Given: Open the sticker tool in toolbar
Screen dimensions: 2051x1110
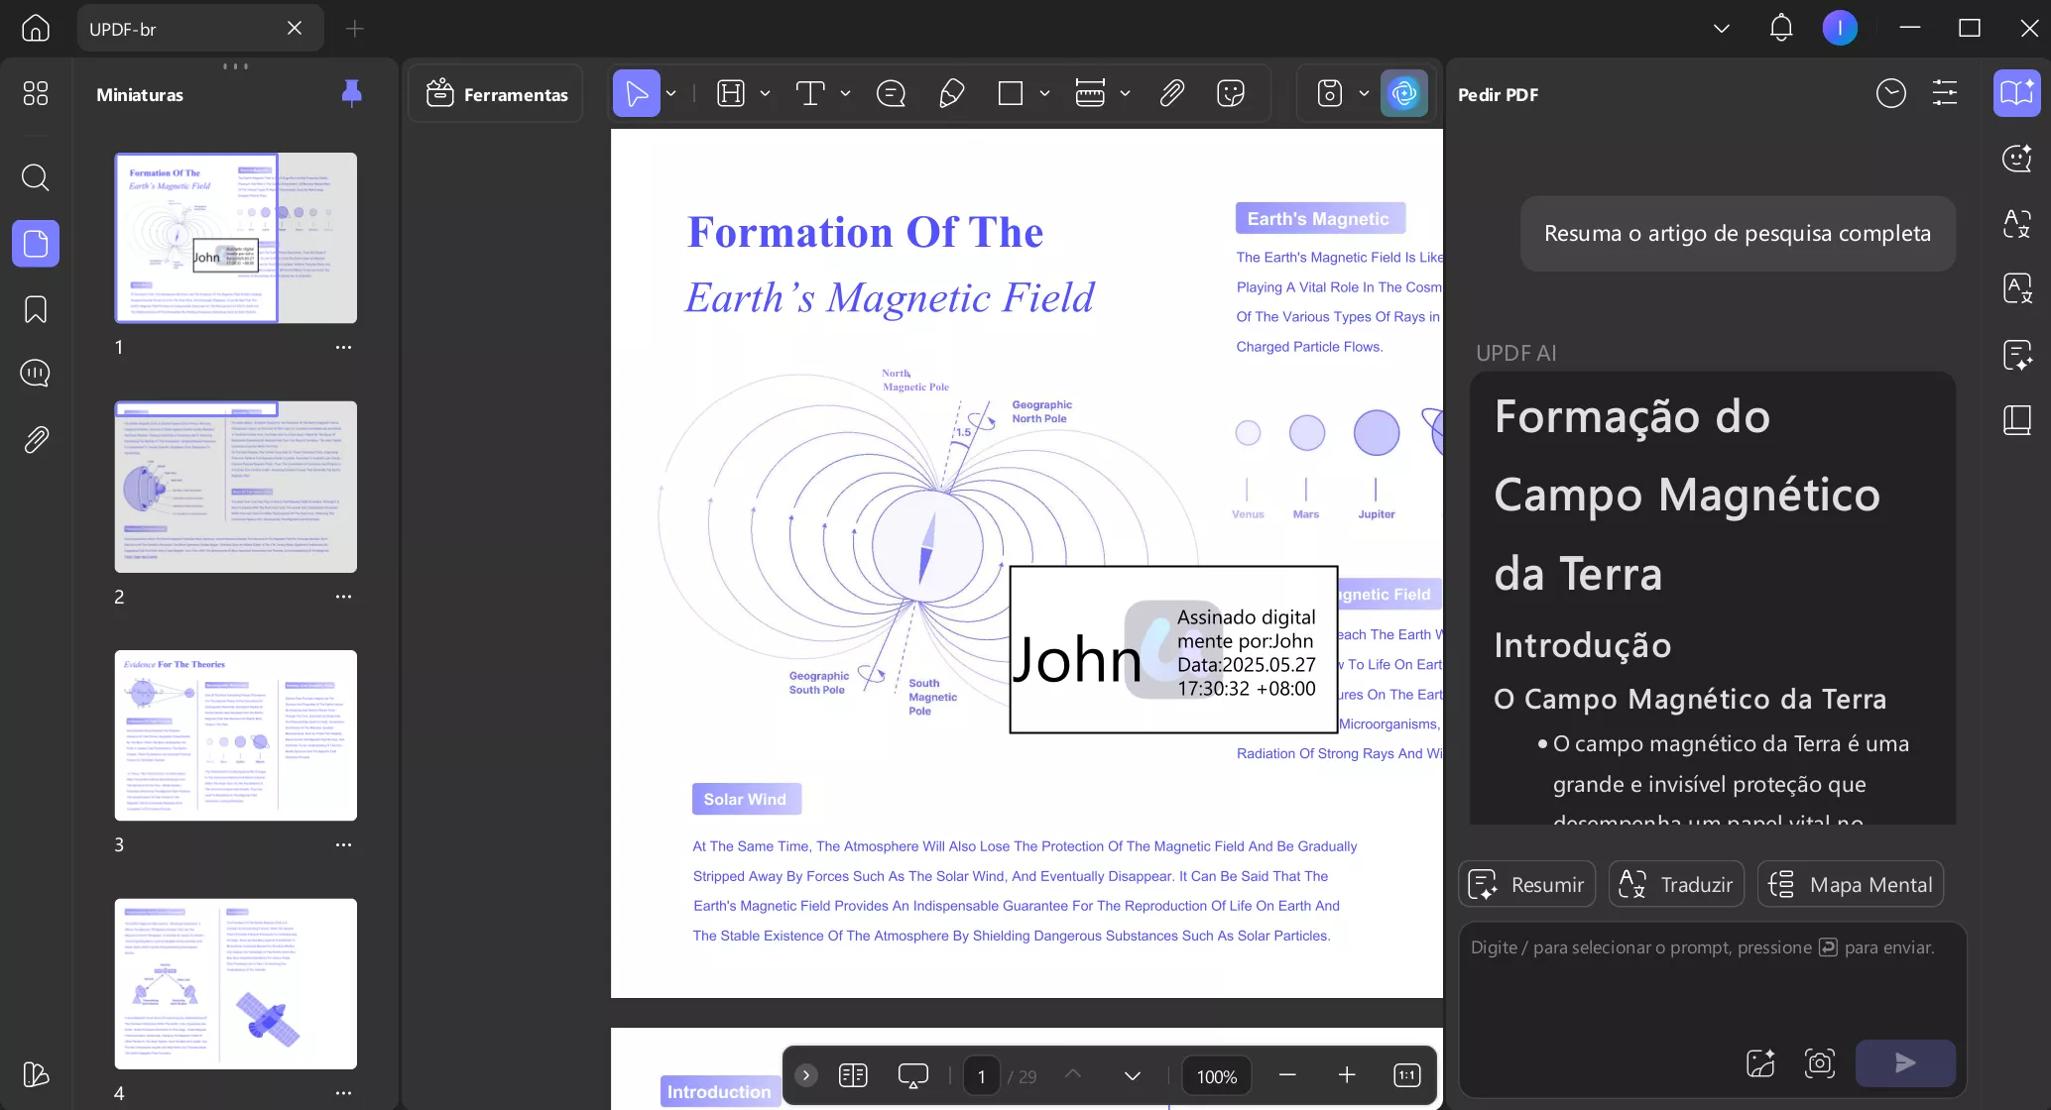Looking at the screenshot, I should tap(1231, 94).
